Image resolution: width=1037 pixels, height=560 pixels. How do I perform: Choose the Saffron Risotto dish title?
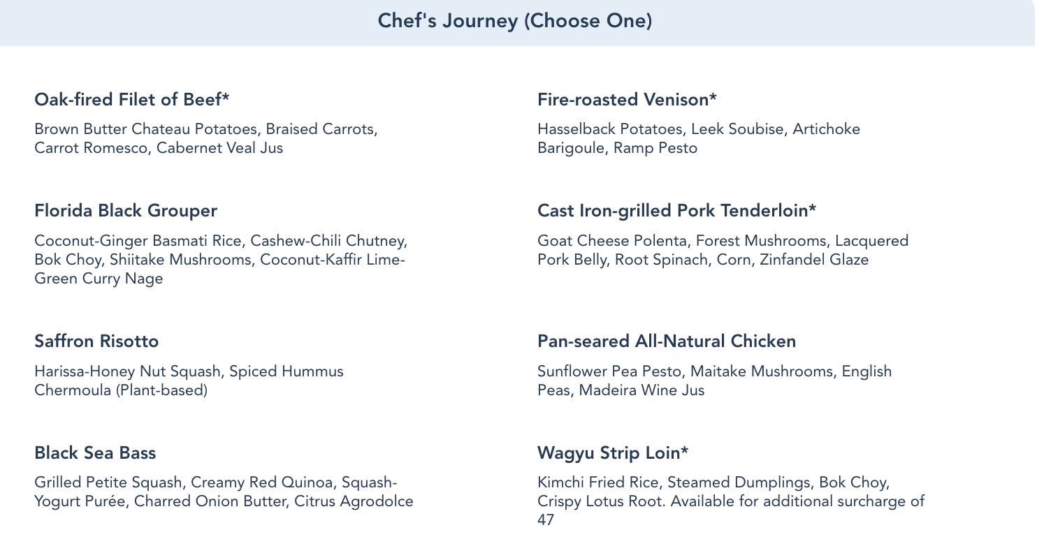(x=96, y=341)
